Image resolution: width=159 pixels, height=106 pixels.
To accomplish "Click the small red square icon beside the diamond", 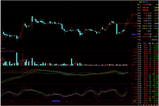I will point(131,1).
